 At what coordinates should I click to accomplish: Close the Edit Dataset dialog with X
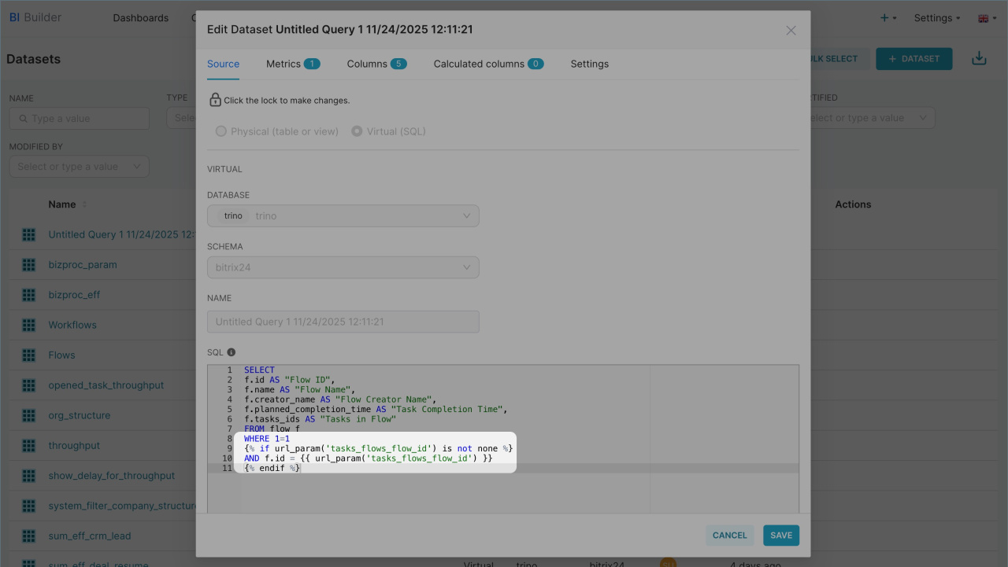pyautogui.click(x=791, y=31)
